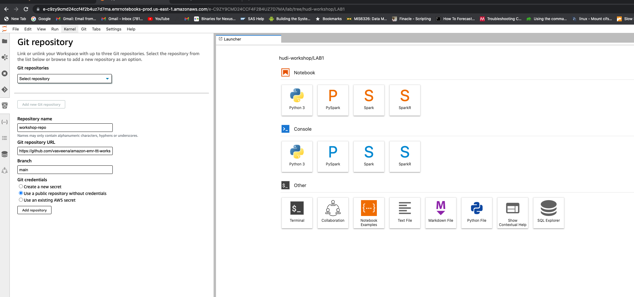Open Notebook Examples launcher card

click(369, 213)
